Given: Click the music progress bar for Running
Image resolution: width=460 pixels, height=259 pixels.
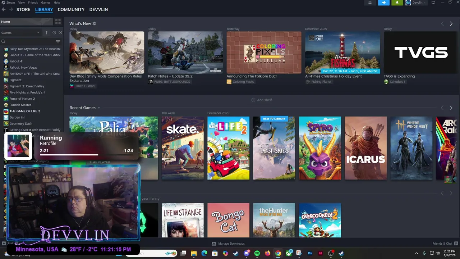Looking at the screenshot, I should pyautogui.click(x=86, y=155).
